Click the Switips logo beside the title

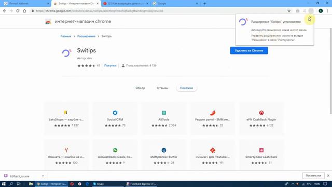pos(66,53)
